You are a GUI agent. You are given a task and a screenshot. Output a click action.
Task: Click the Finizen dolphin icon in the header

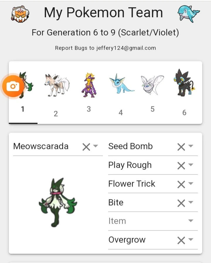(x=189, y=13)
